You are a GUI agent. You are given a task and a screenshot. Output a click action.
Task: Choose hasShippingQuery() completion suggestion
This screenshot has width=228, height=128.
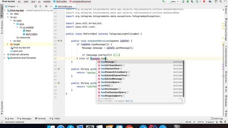(x=140, y=96)
